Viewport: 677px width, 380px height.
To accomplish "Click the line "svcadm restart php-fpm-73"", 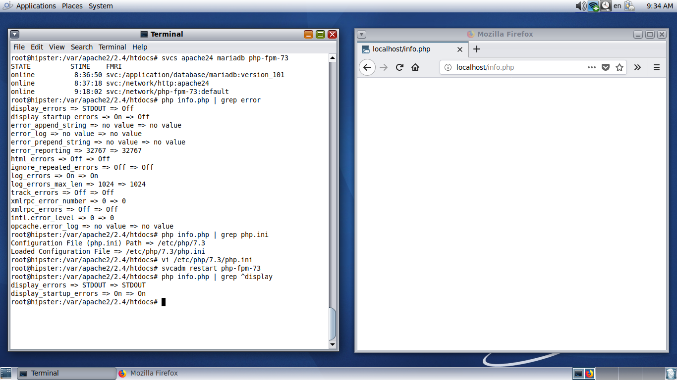I will point(211,268).
